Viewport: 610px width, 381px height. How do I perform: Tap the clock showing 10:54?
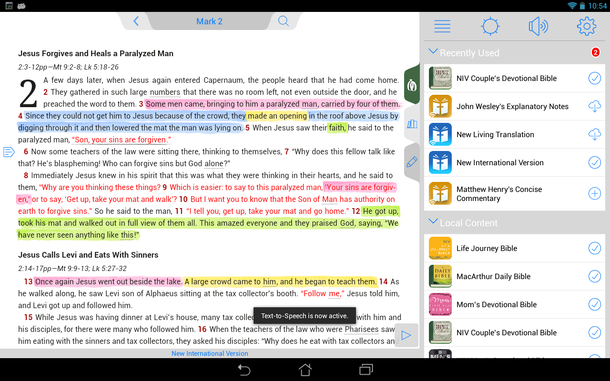click(598, 6)
